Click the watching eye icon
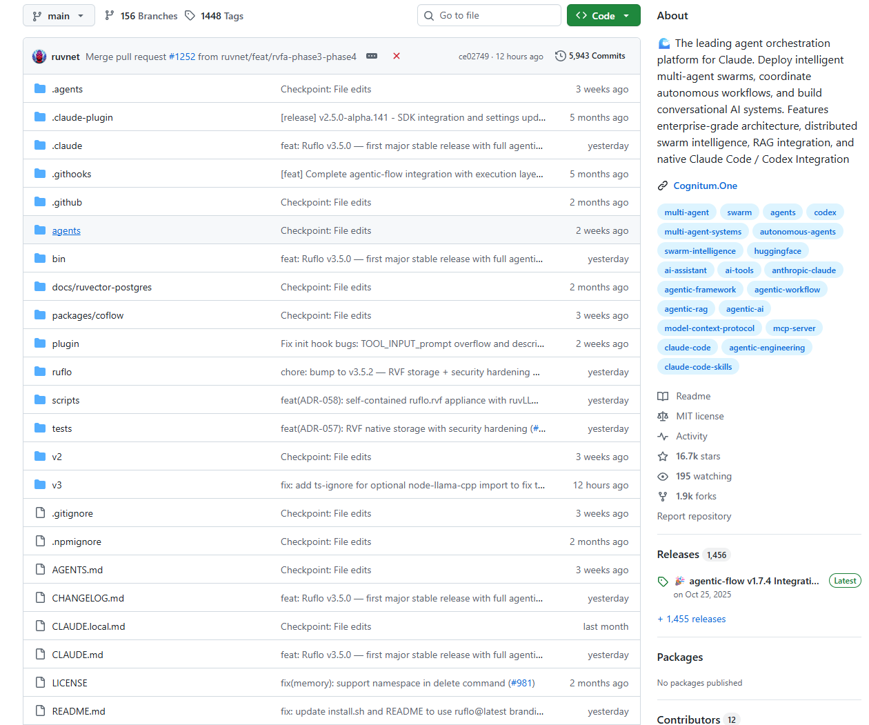869x725 pixels. [x=663, y=476]
